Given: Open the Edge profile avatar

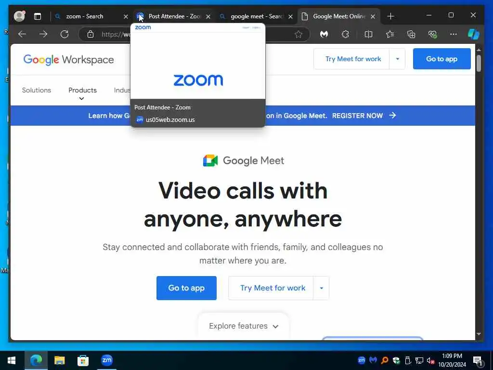Looking at the screenshot, I should (x=19, y=16).
